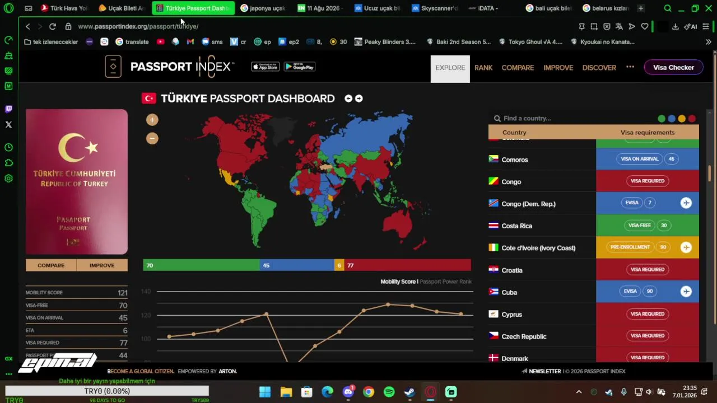Open the Easy Setup sliders icon

pos(706,26)
